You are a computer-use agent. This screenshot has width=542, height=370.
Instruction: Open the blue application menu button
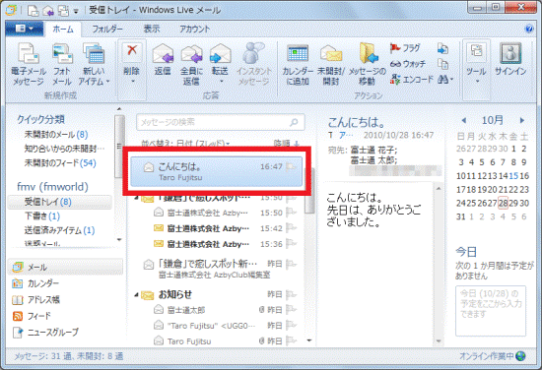pyautogui.click(x=25, y=29)
